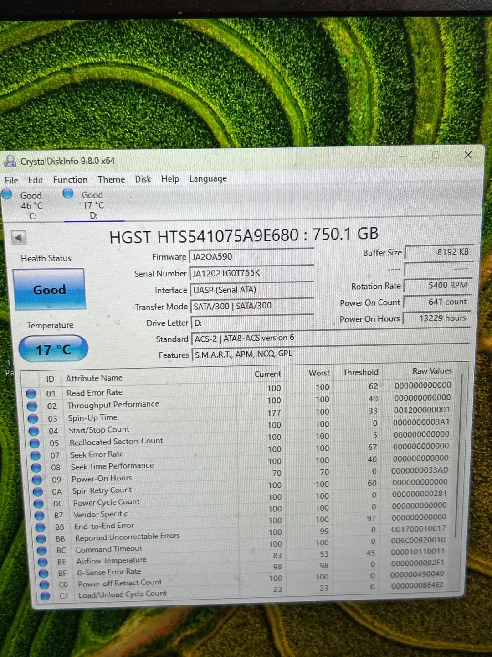Click the status dot for Reallocated Sectors Count
The width and height of the screenshot is (492, 657).
pos(35,443)
